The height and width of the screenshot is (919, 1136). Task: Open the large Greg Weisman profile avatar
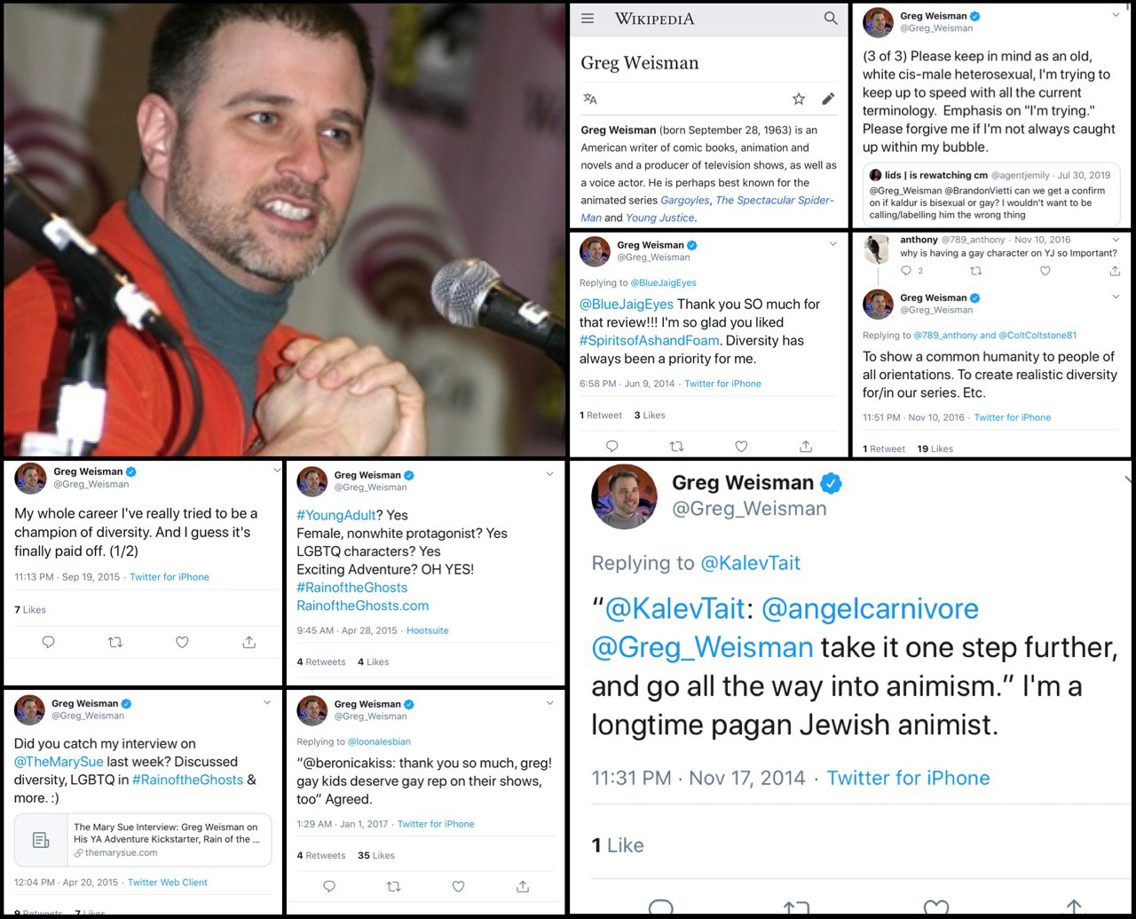click(625, 496)
